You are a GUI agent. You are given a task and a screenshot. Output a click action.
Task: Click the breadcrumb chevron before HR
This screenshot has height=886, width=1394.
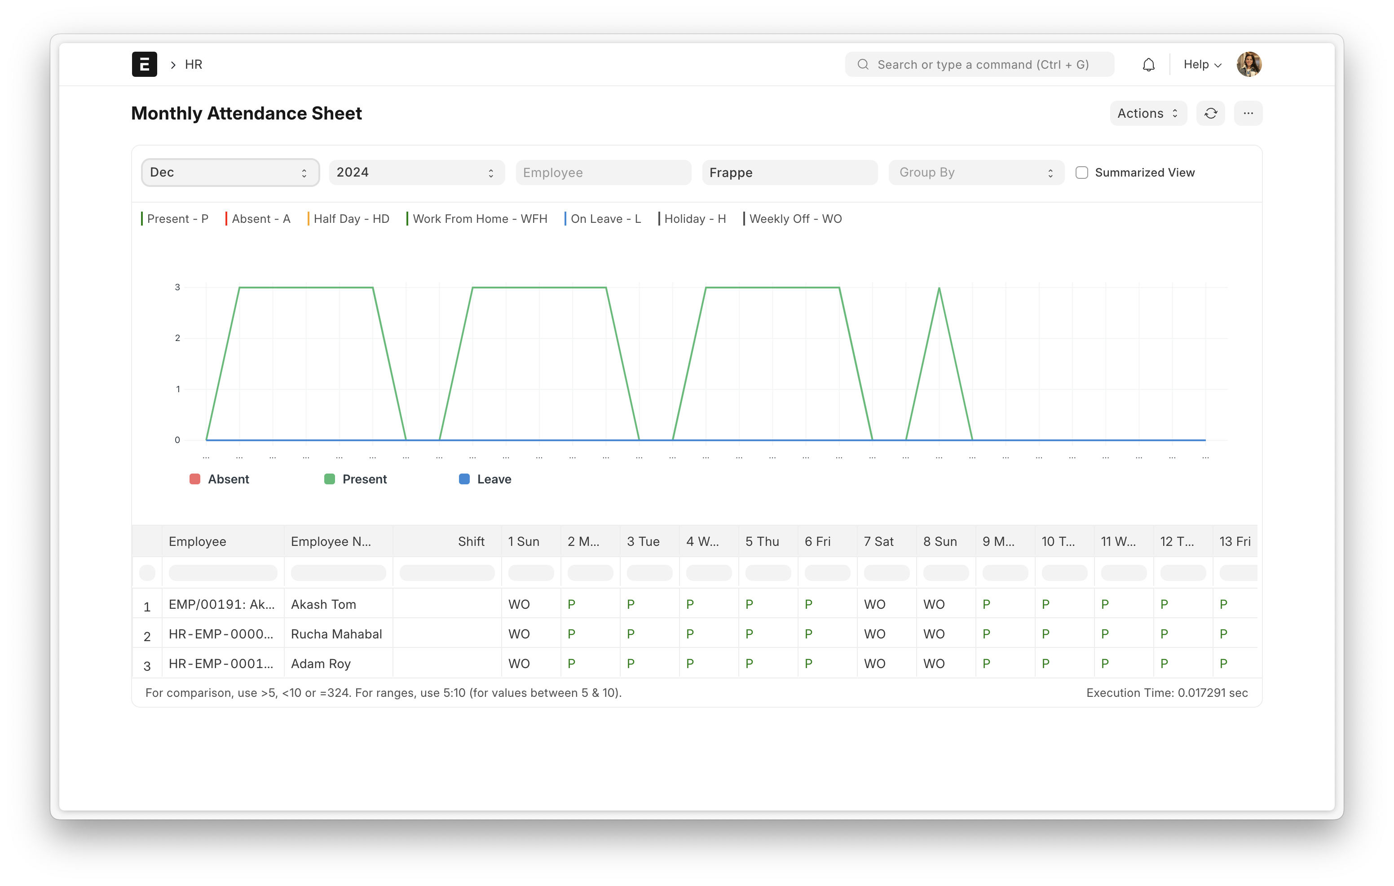click(x=172, y=65)
